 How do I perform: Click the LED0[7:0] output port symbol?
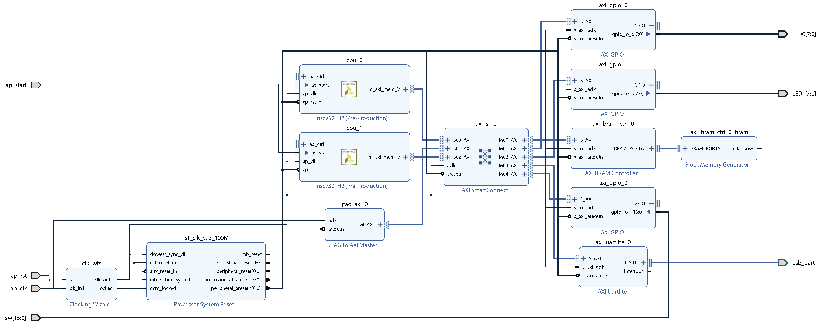pos(783,34)
